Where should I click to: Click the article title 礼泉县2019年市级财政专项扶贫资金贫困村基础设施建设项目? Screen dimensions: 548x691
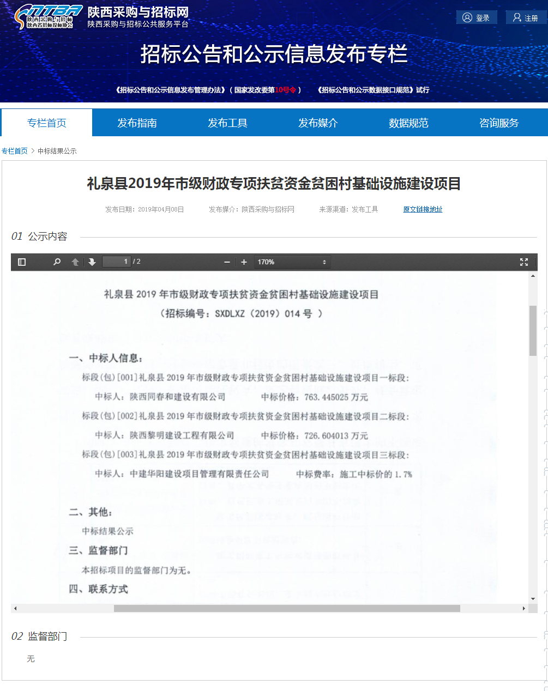[274, 184]
